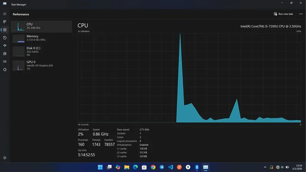Open the Processes page icon

(5, 22)
